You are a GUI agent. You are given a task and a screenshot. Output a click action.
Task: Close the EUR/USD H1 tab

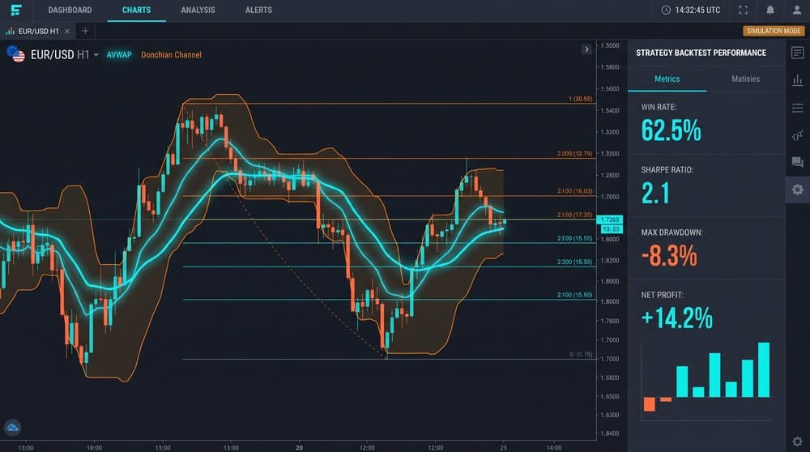pos(67,31)
